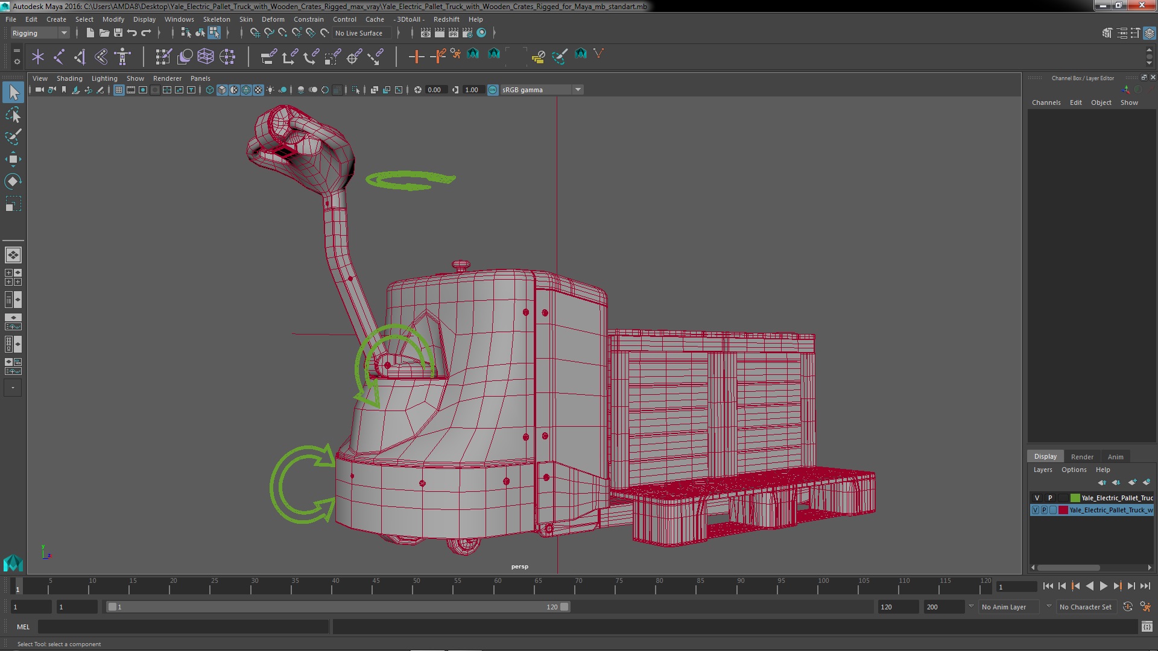Click the green Yale layer color swatch
Image resolution: width=1158 pixels, height=651 pixels.
point(1075,498)
